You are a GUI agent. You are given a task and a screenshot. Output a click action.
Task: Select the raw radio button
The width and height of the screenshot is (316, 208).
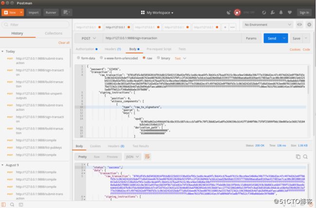click(144, 58)
